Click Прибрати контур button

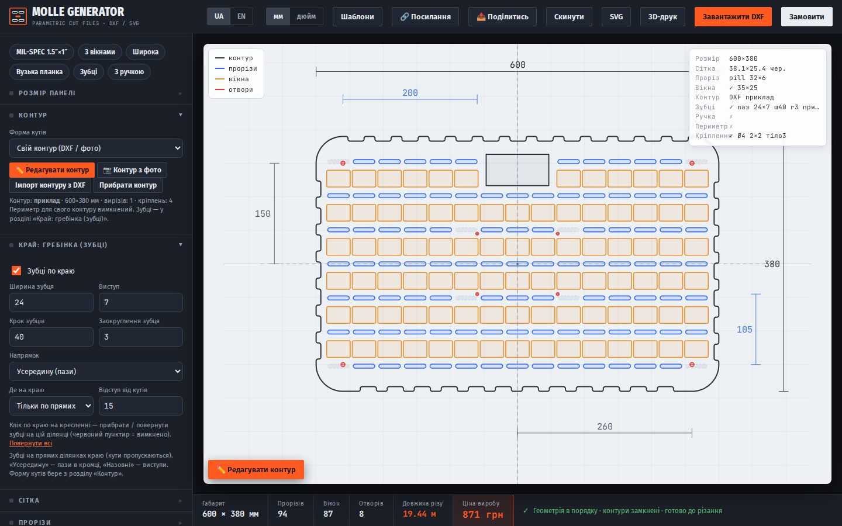pyautogui.click(x=128, y=185)
